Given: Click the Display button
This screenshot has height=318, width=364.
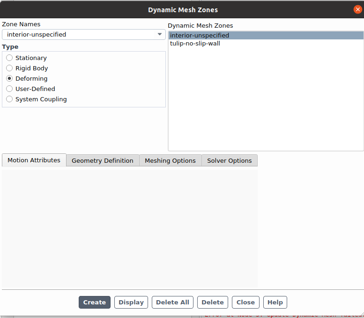Looking at the screenshot, I should 131,302.
